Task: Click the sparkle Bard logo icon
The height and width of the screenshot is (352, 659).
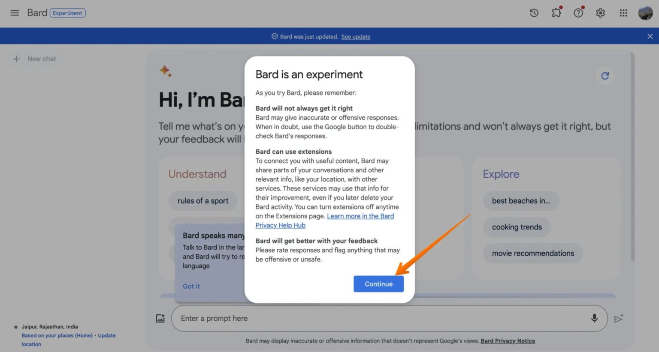Action: pos(166,72)
